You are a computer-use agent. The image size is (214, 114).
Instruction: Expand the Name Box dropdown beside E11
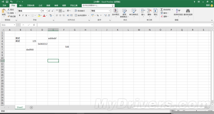click(14, 25)
